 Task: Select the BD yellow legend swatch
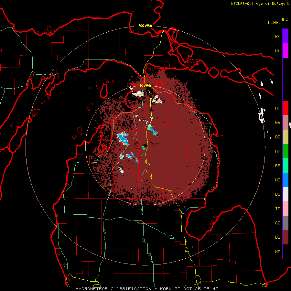286,137
